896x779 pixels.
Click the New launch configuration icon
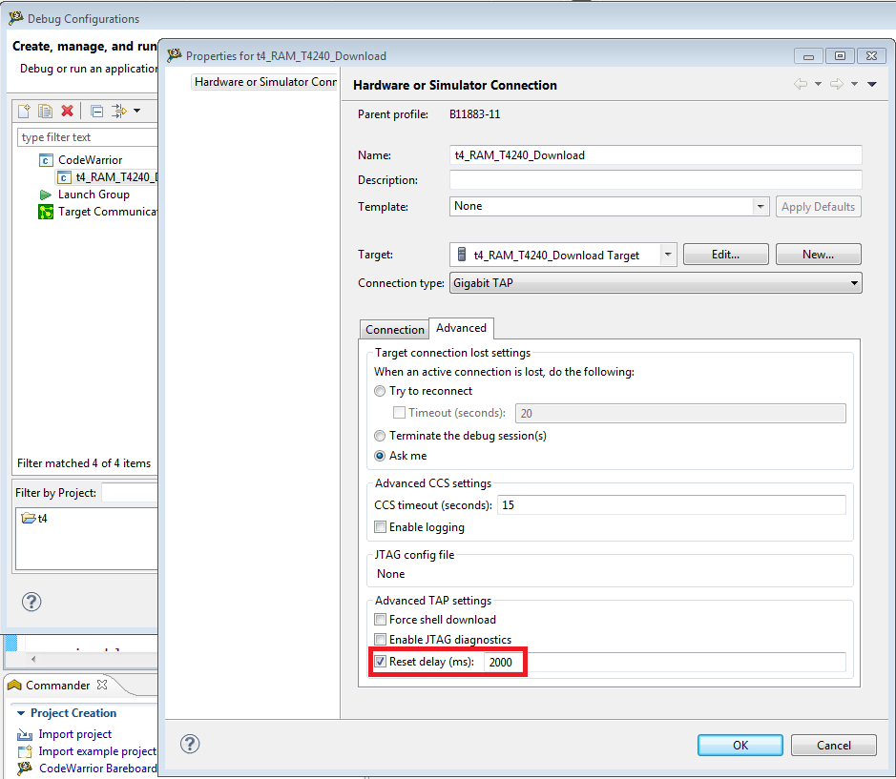[24, 111]
